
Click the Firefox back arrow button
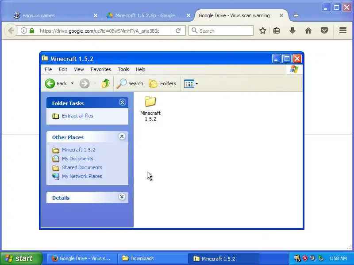pos(11,30)
